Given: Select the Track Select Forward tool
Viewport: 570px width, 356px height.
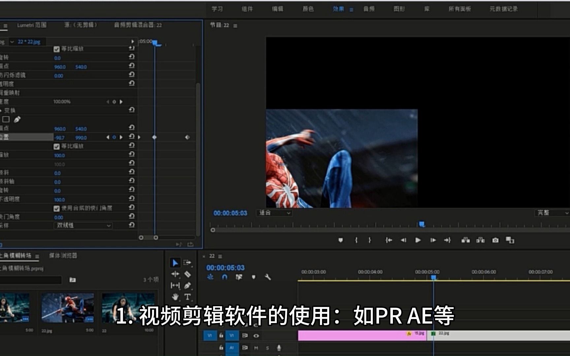Looking at the screenshot, I should tap(187, 263).
